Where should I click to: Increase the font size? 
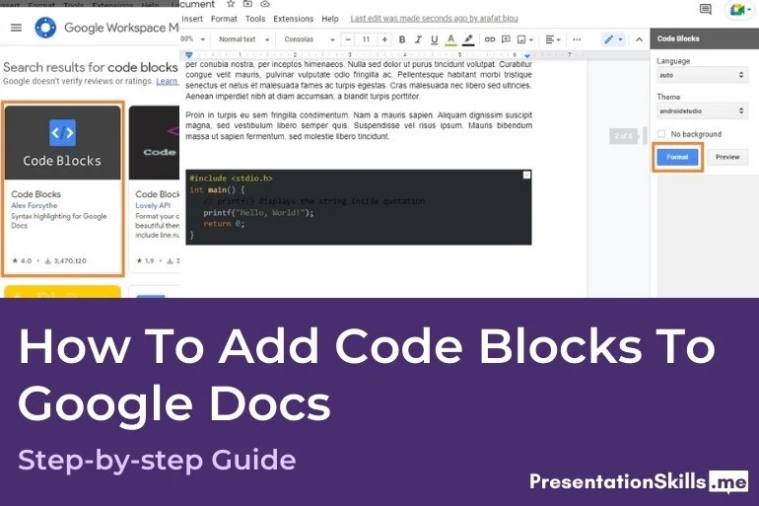tap(384, 39)
